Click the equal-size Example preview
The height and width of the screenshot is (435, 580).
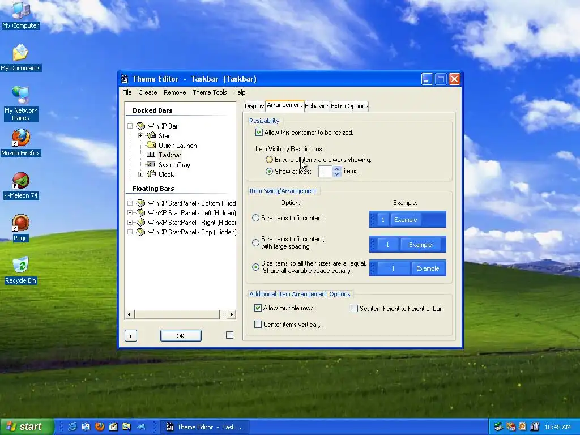click(x=408, y=268)
